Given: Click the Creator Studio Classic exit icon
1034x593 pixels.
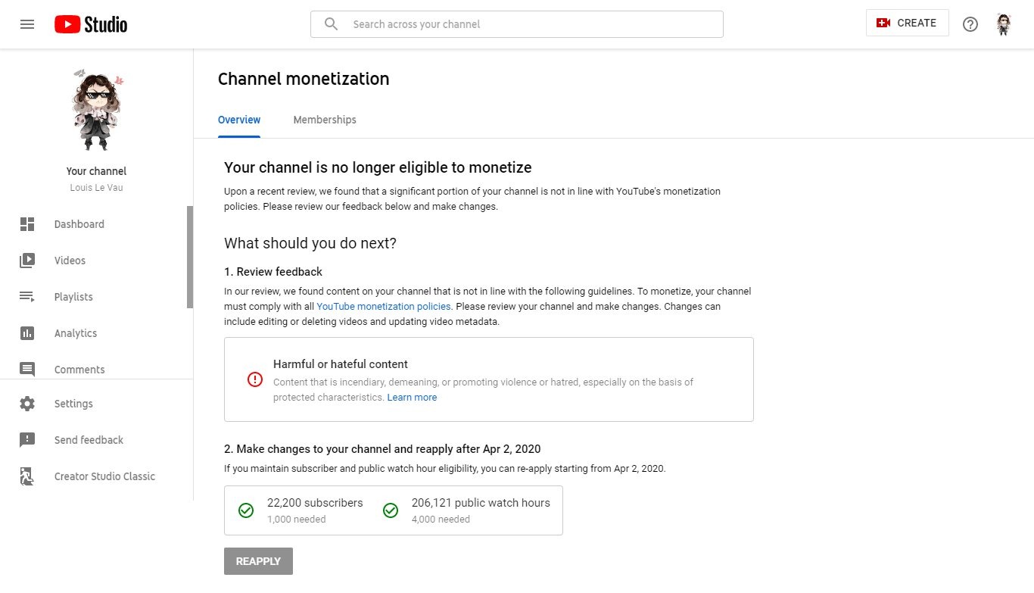Looking at the screenshot, I should tap(27, 476).
